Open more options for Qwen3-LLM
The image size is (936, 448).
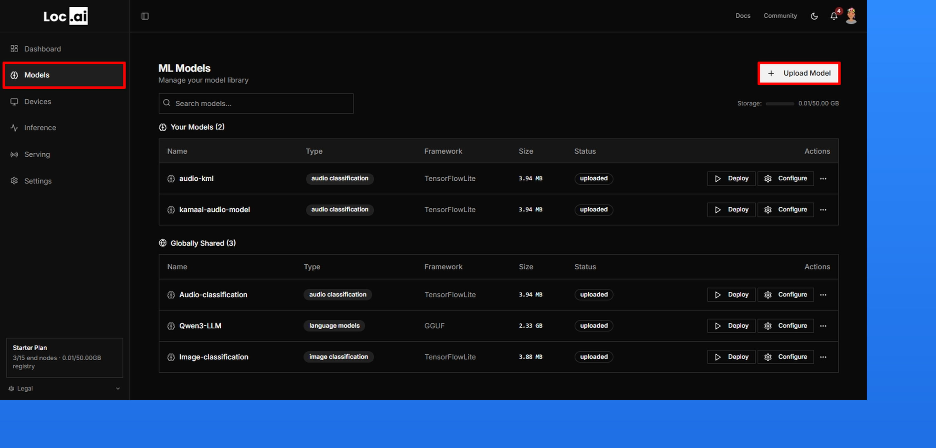pos(823,325)
